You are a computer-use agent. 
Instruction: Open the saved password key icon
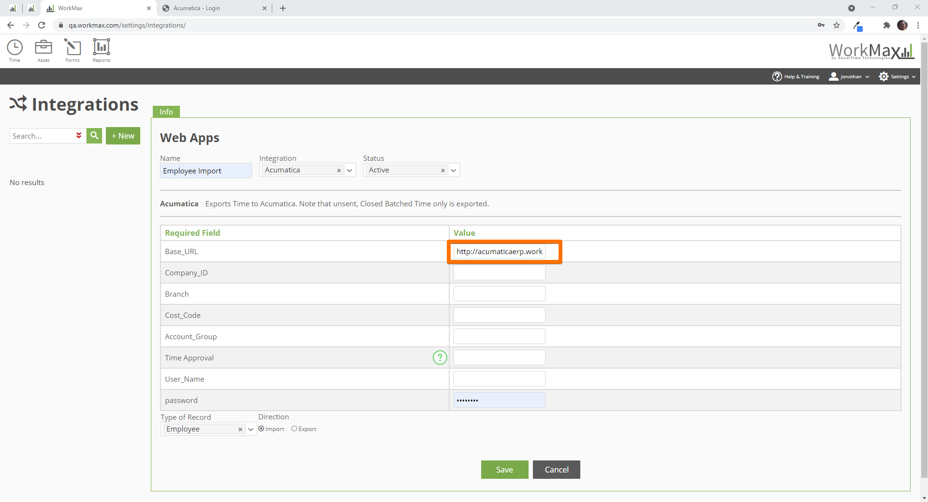click(x=821, y=25)
